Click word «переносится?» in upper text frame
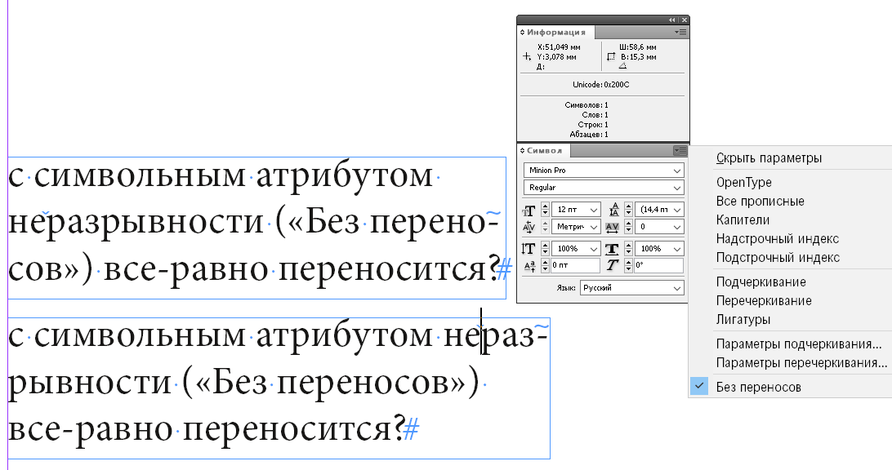Screen dimensions: 892x470 coord(389,269)
